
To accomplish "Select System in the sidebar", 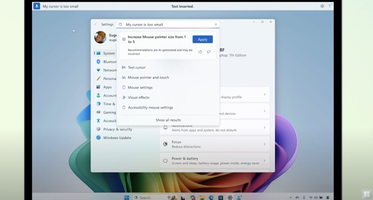I will (x=105, y=53).
